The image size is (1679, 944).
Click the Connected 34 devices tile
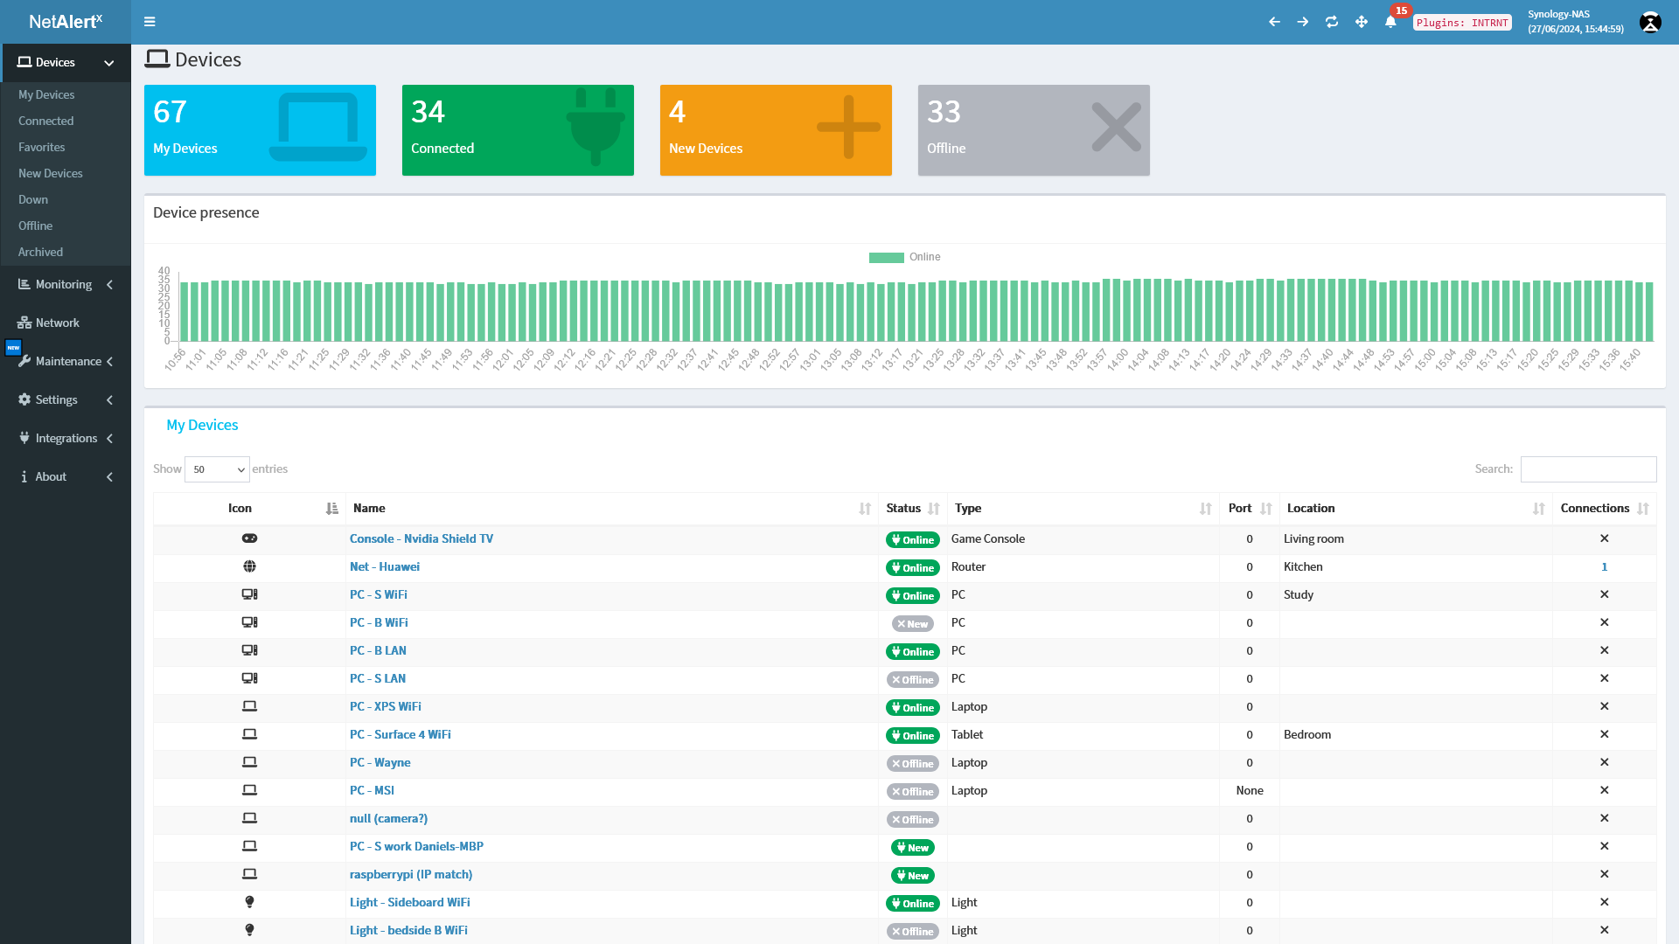click(x=517, y=130)
